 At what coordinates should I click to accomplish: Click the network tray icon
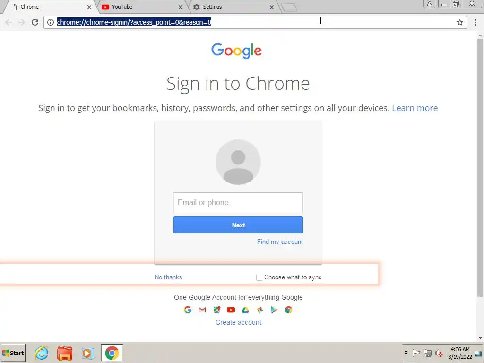tap(427, 353)
